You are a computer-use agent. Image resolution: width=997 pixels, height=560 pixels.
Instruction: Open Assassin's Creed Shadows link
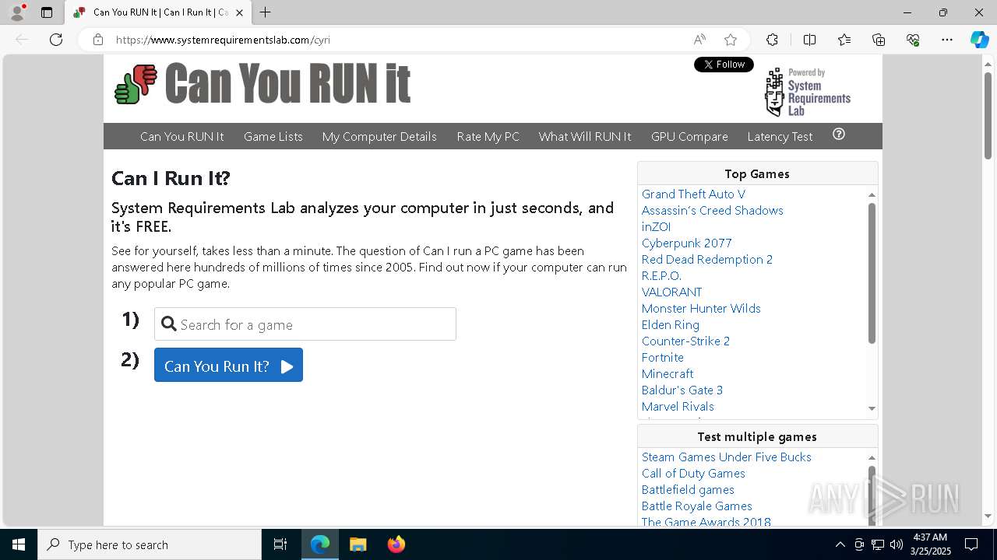click(713, 210)
